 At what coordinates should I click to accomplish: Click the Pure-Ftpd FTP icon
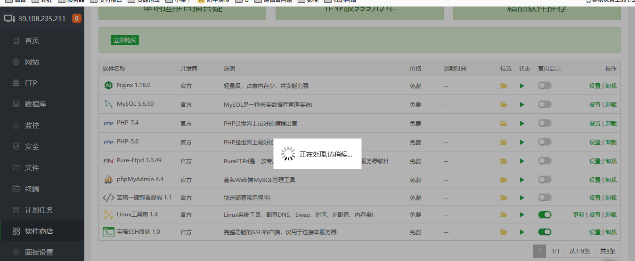point(108,161)
